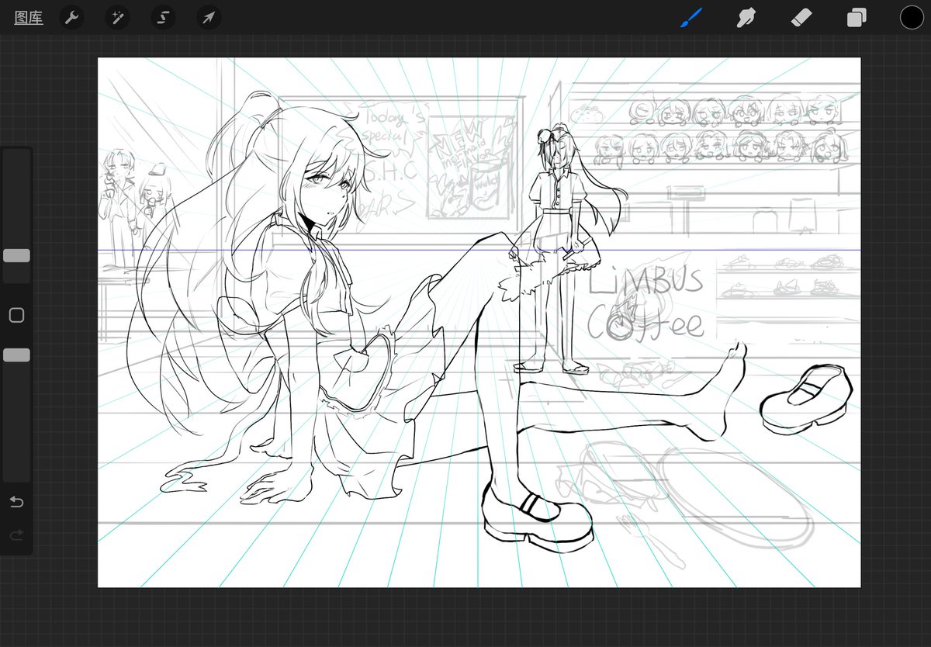Adjust the brush size slider handle
This screenshot has height=647, width=931.
pyautogui.click(x=16, y=255)
